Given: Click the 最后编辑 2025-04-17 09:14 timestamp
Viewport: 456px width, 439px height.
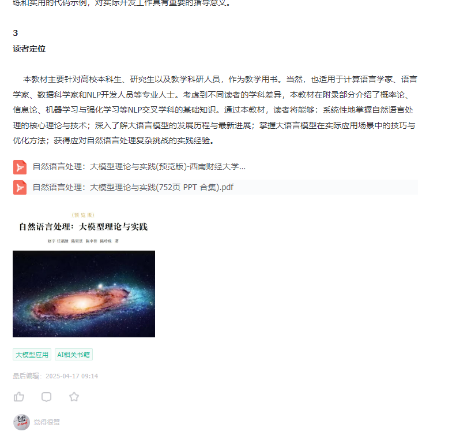Looking at the screenshot, I should [x=55, y=376].
